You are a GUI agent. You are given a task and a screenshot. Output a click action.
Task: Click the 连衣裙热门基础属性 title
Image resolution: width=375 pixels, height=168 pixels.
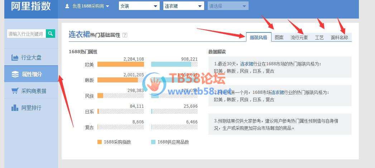tap(94, 35)
